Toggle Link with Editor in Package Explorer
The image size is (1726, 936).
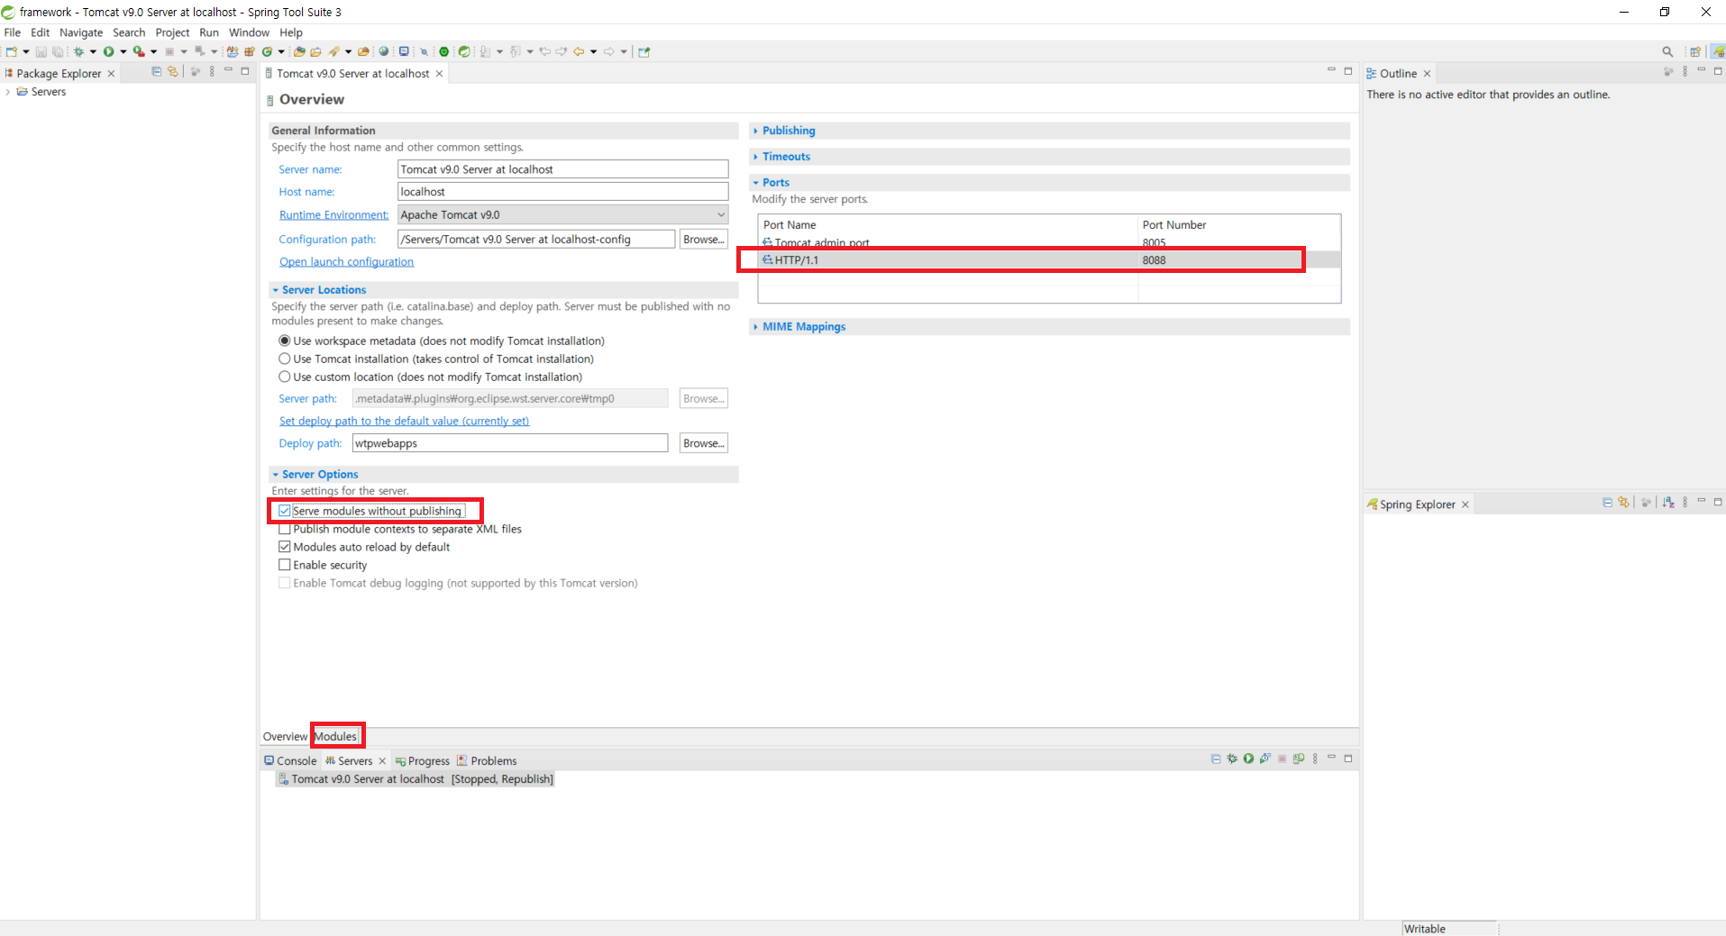(x=173, y=71)
